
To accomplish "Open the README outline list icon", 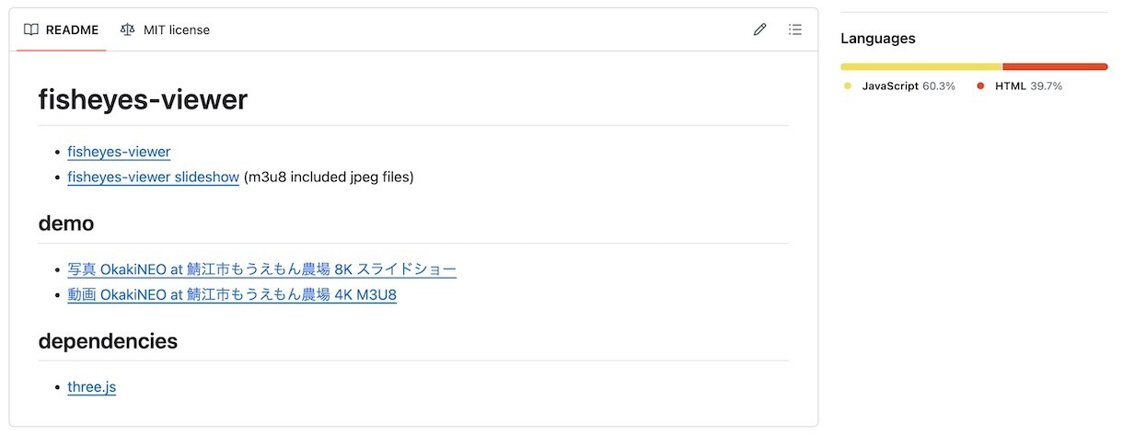I will [795, 29].
